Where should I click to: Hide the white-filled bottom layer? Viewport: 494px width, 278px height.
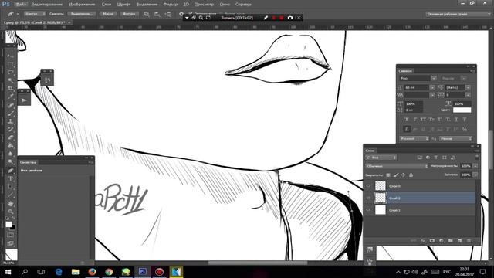[x=369, y=210]
